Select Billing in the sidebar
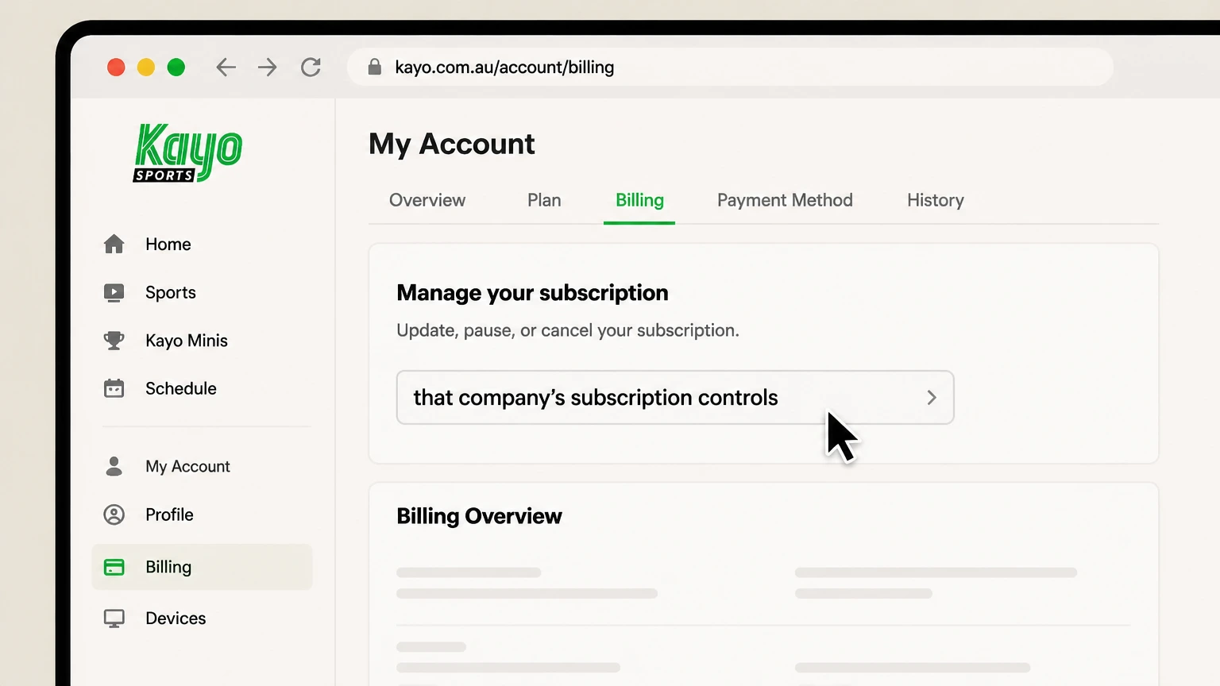Image resolution: width=1220 pixels, height=686 pixels. point(203,567)
